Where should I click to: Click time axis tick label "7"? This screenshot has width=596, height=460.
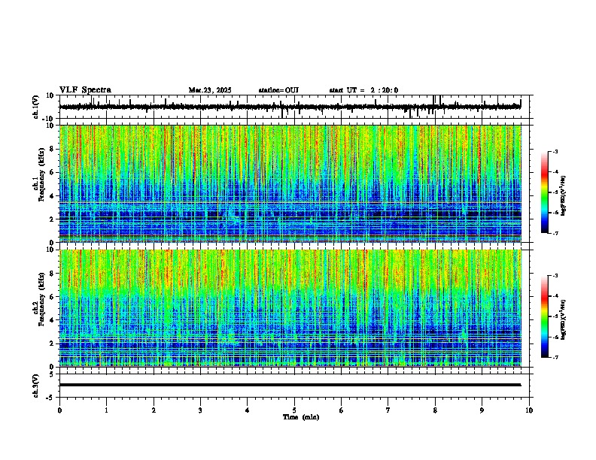(x=388, y=410)
